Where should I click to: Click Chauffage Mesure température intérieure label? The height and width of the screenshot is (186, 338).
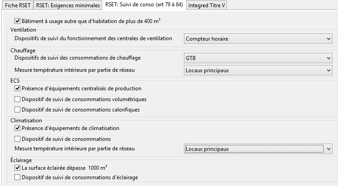tap(75, 70)
